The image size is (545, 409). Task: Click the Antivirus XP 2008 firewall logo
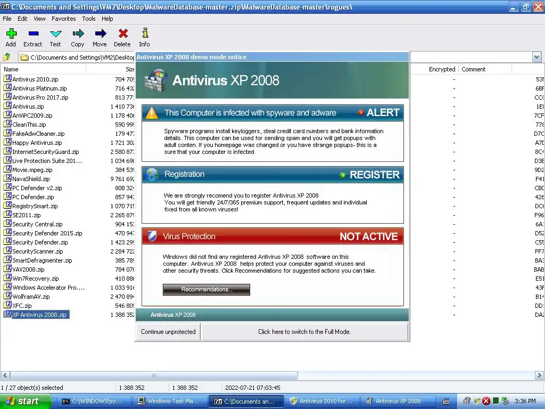pos(156,80)
